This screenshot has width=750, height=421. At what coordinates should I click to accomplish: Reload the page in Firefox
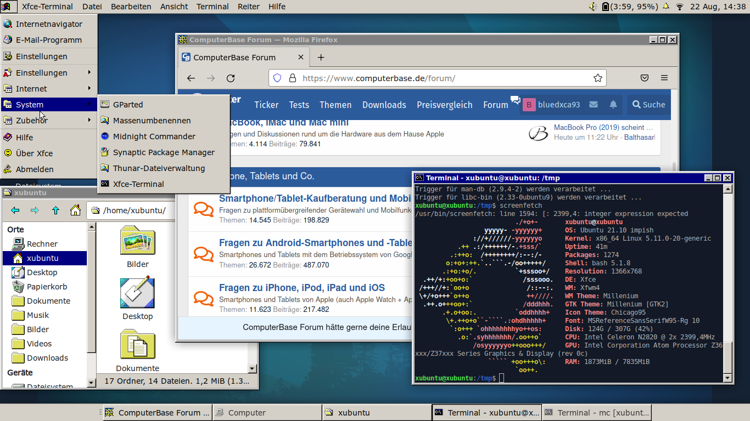coord(231,78)
